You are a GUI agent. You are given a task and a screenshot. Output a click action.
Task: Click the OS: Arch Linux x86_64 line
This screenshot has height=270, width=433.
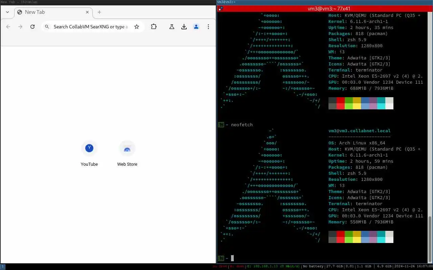357,143
